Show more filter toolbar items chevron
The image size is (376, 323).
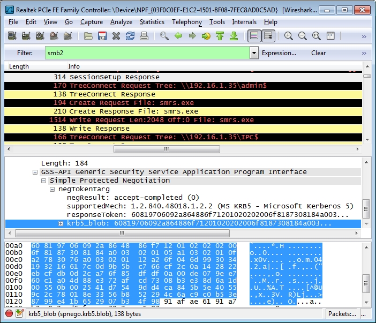[x=364, y=53]
